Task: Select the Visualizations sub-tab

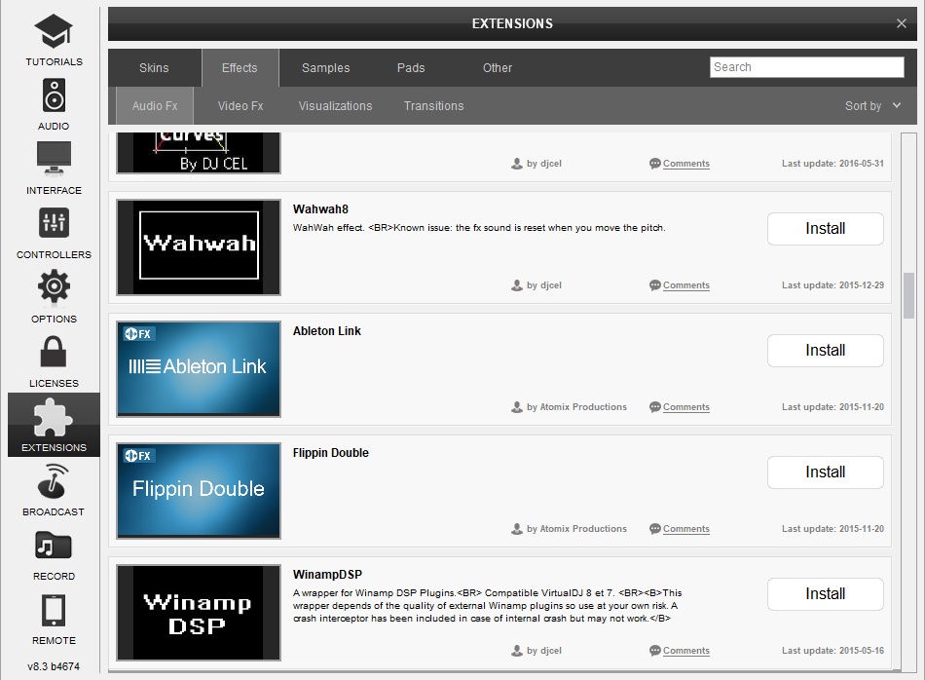Action: tap(335, 105)
